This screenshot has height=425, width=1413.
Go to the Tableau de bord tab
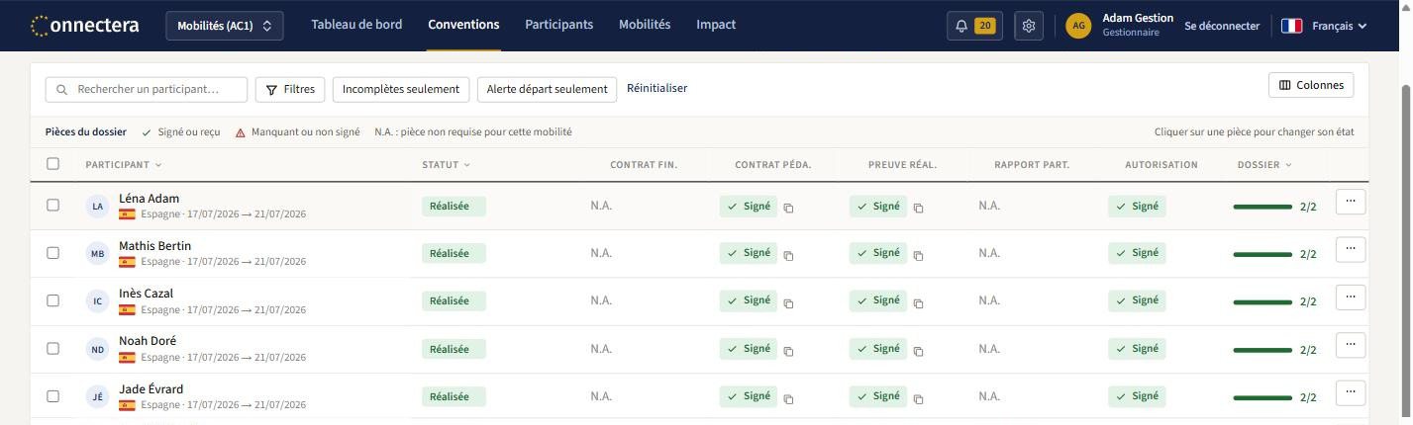[x=356, y=25]
